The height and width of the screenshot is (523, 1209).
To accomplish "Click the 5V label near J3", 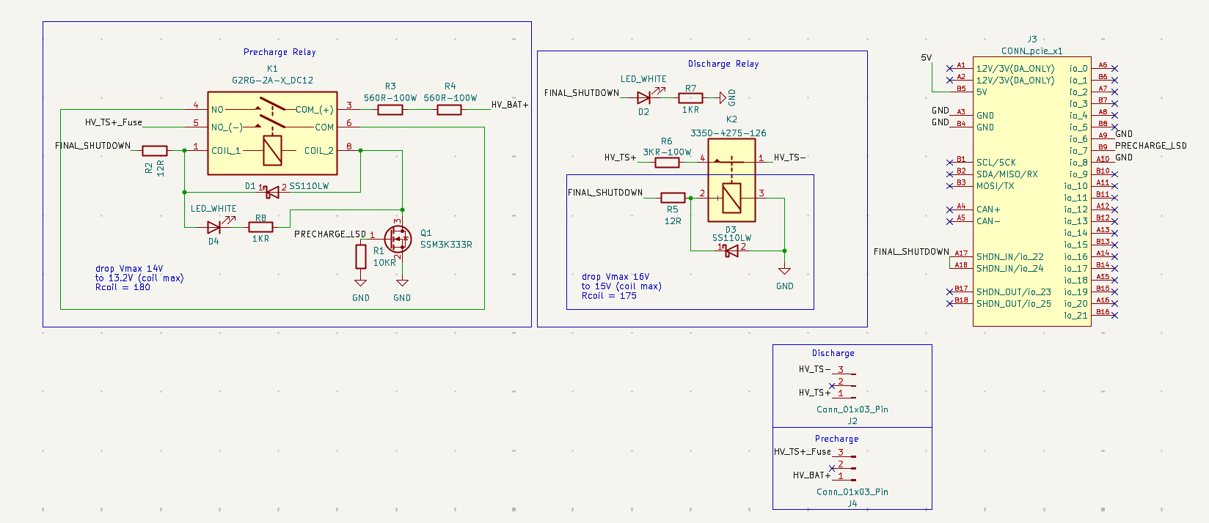I will pyautogui.click(x=927, y=58).
